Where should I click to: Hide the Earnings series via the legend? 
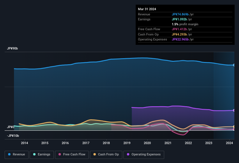click(42, 155)
